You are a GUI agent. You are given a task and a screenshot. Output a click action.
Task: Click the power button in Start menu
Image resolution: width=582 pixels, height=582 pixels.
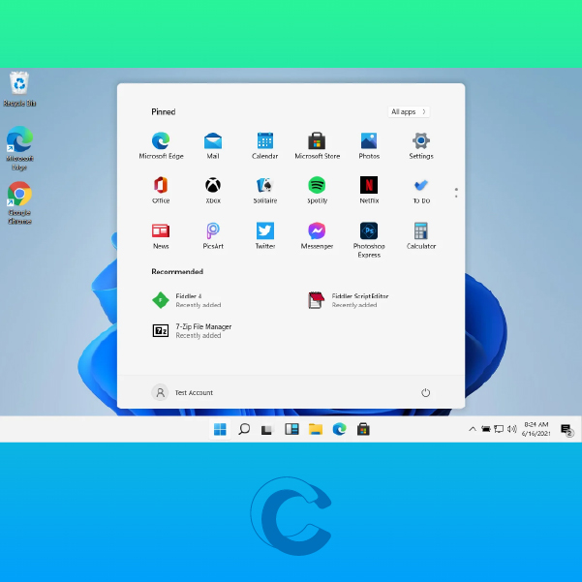(426, 393)
